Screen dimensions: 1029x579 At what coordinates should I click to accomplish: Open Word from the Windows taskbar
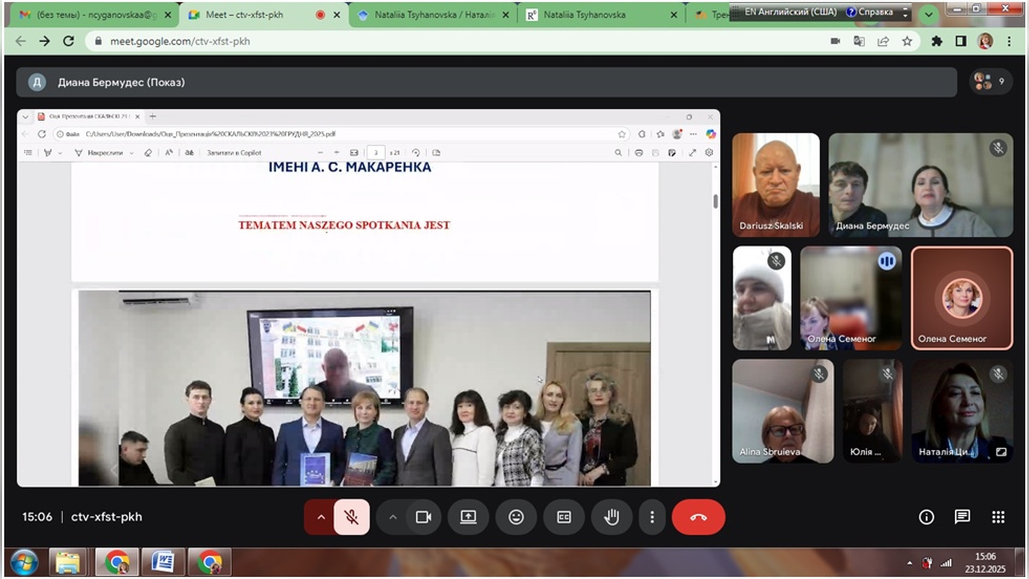(163, 562)
